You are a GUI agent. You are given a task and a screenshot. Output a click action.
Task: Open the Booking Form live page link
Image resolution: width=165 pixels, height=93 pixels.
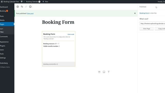pyautogui.click(x=144, y=13)
